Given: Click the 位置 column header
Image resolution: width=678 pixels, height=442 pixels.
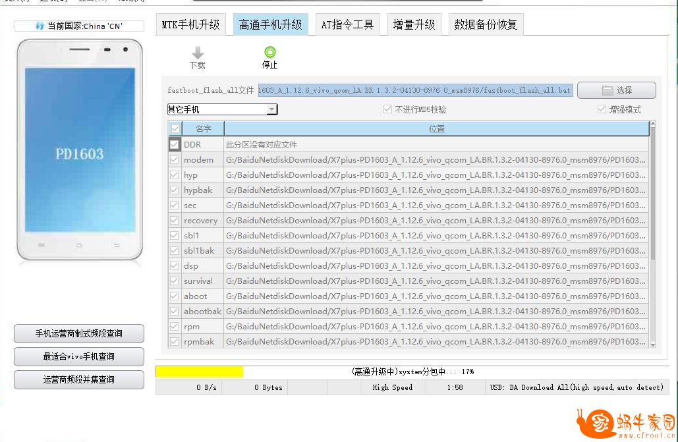Looking at the screenshot, I should point(437,128).
